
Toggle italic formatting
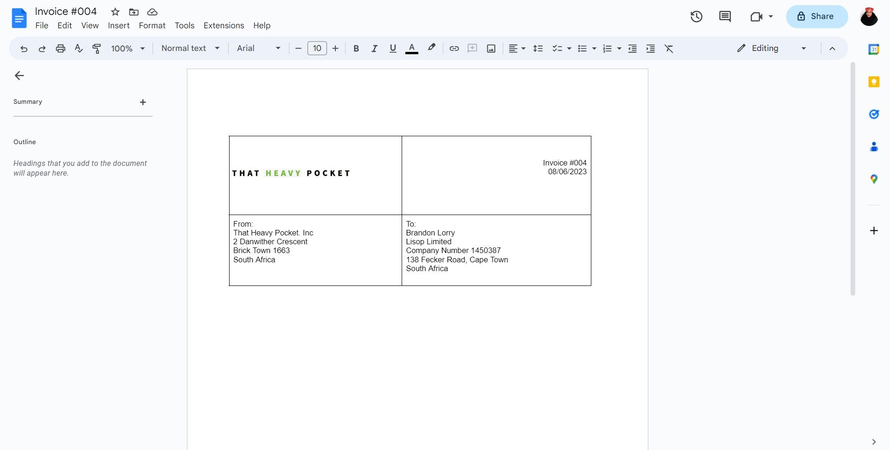point(374,48)
